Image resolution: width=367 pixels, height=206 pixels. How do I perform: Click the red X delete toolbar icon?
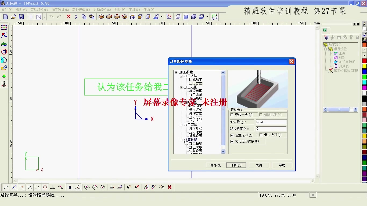pos(68,16)
